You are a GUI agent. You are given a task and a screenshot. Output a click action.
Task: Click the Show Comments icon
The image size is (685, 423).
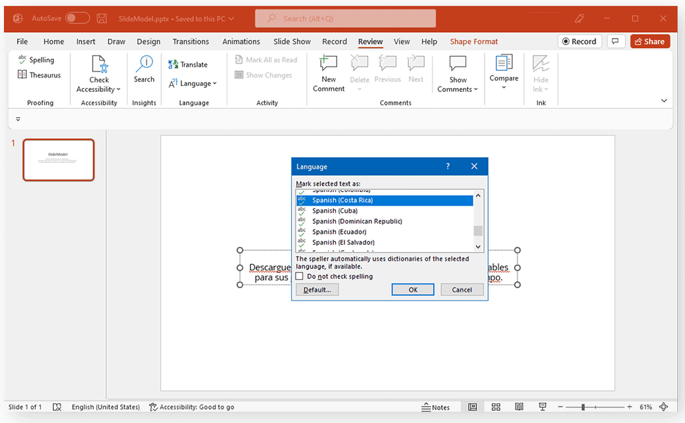click(458, 63)
